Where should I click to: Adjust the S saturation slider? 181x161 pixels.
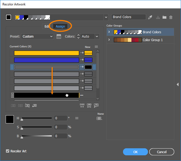[x=37, y=127]
